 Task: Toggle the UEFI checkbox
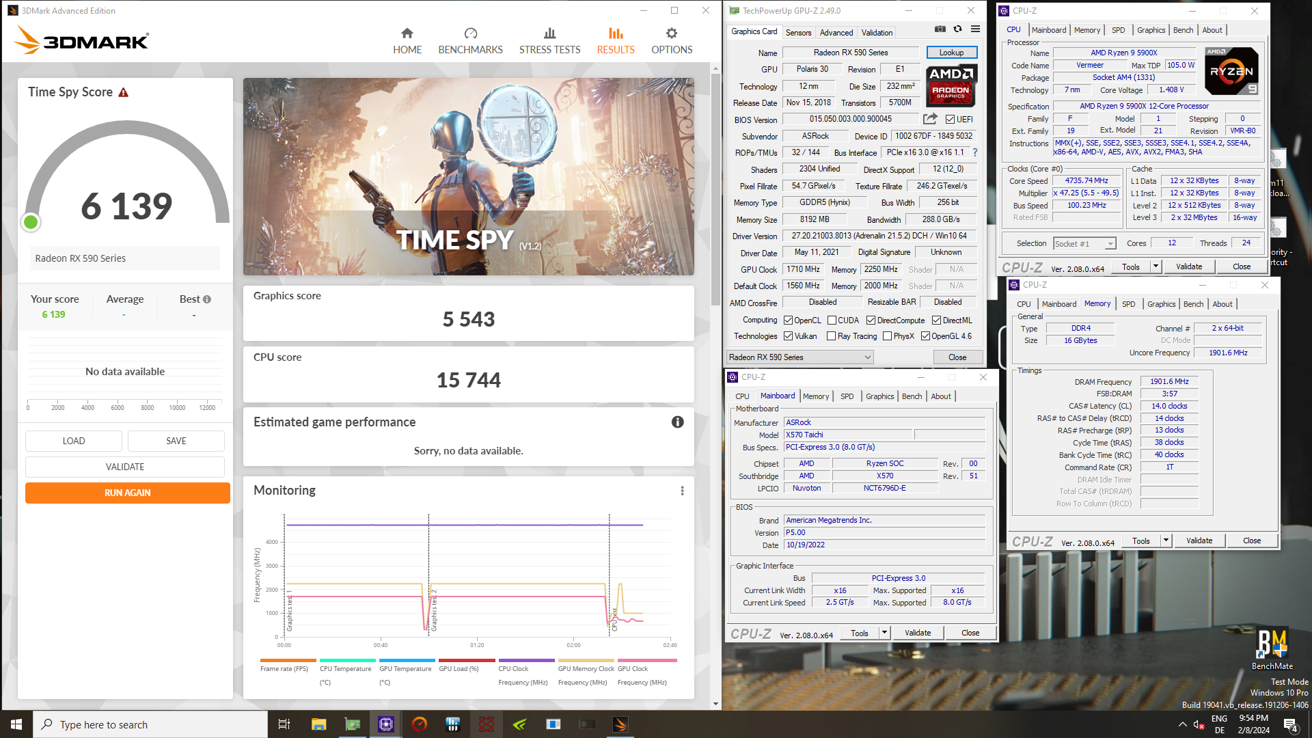[x=950, y=120]
